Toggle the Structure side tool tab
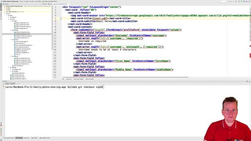The height and width of the screenshot is (141, 251). 1,16
